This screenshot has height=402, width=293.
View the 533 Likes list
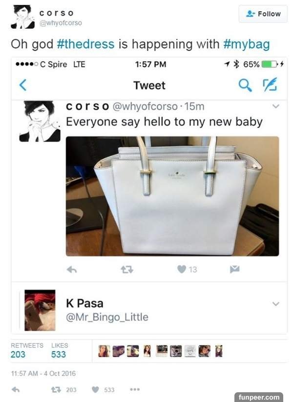[x=60, y=350]
